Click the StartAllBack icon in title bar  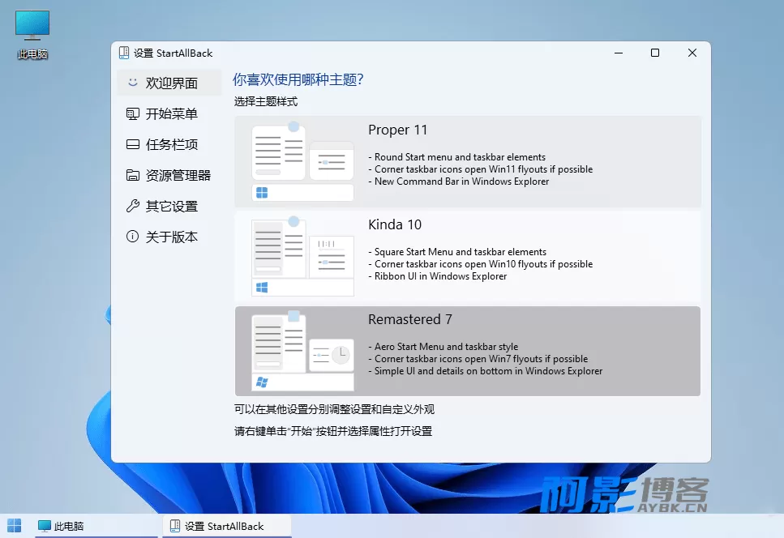[x=124, y=53]
